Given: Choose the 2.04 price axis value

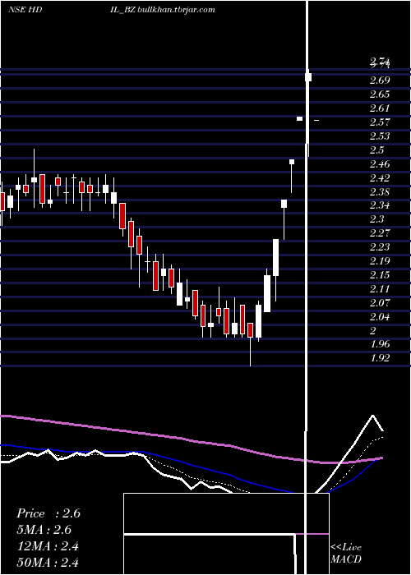Looking at the screenshot, I should 380,317.
